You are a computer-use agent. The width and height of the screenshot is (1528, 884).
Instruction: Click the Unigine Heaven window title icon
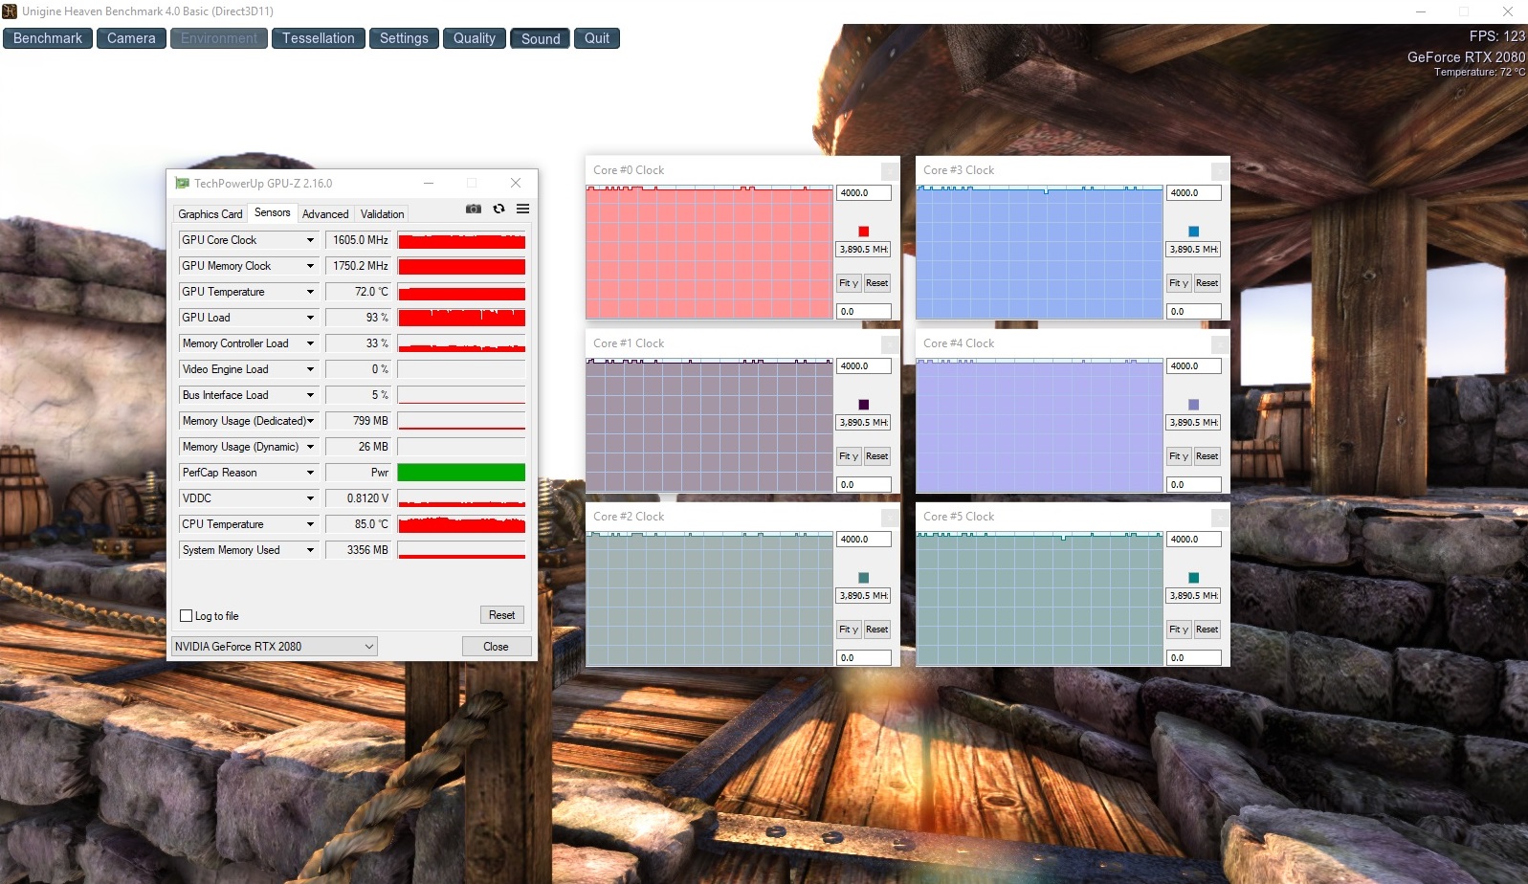tap(10, 11)
